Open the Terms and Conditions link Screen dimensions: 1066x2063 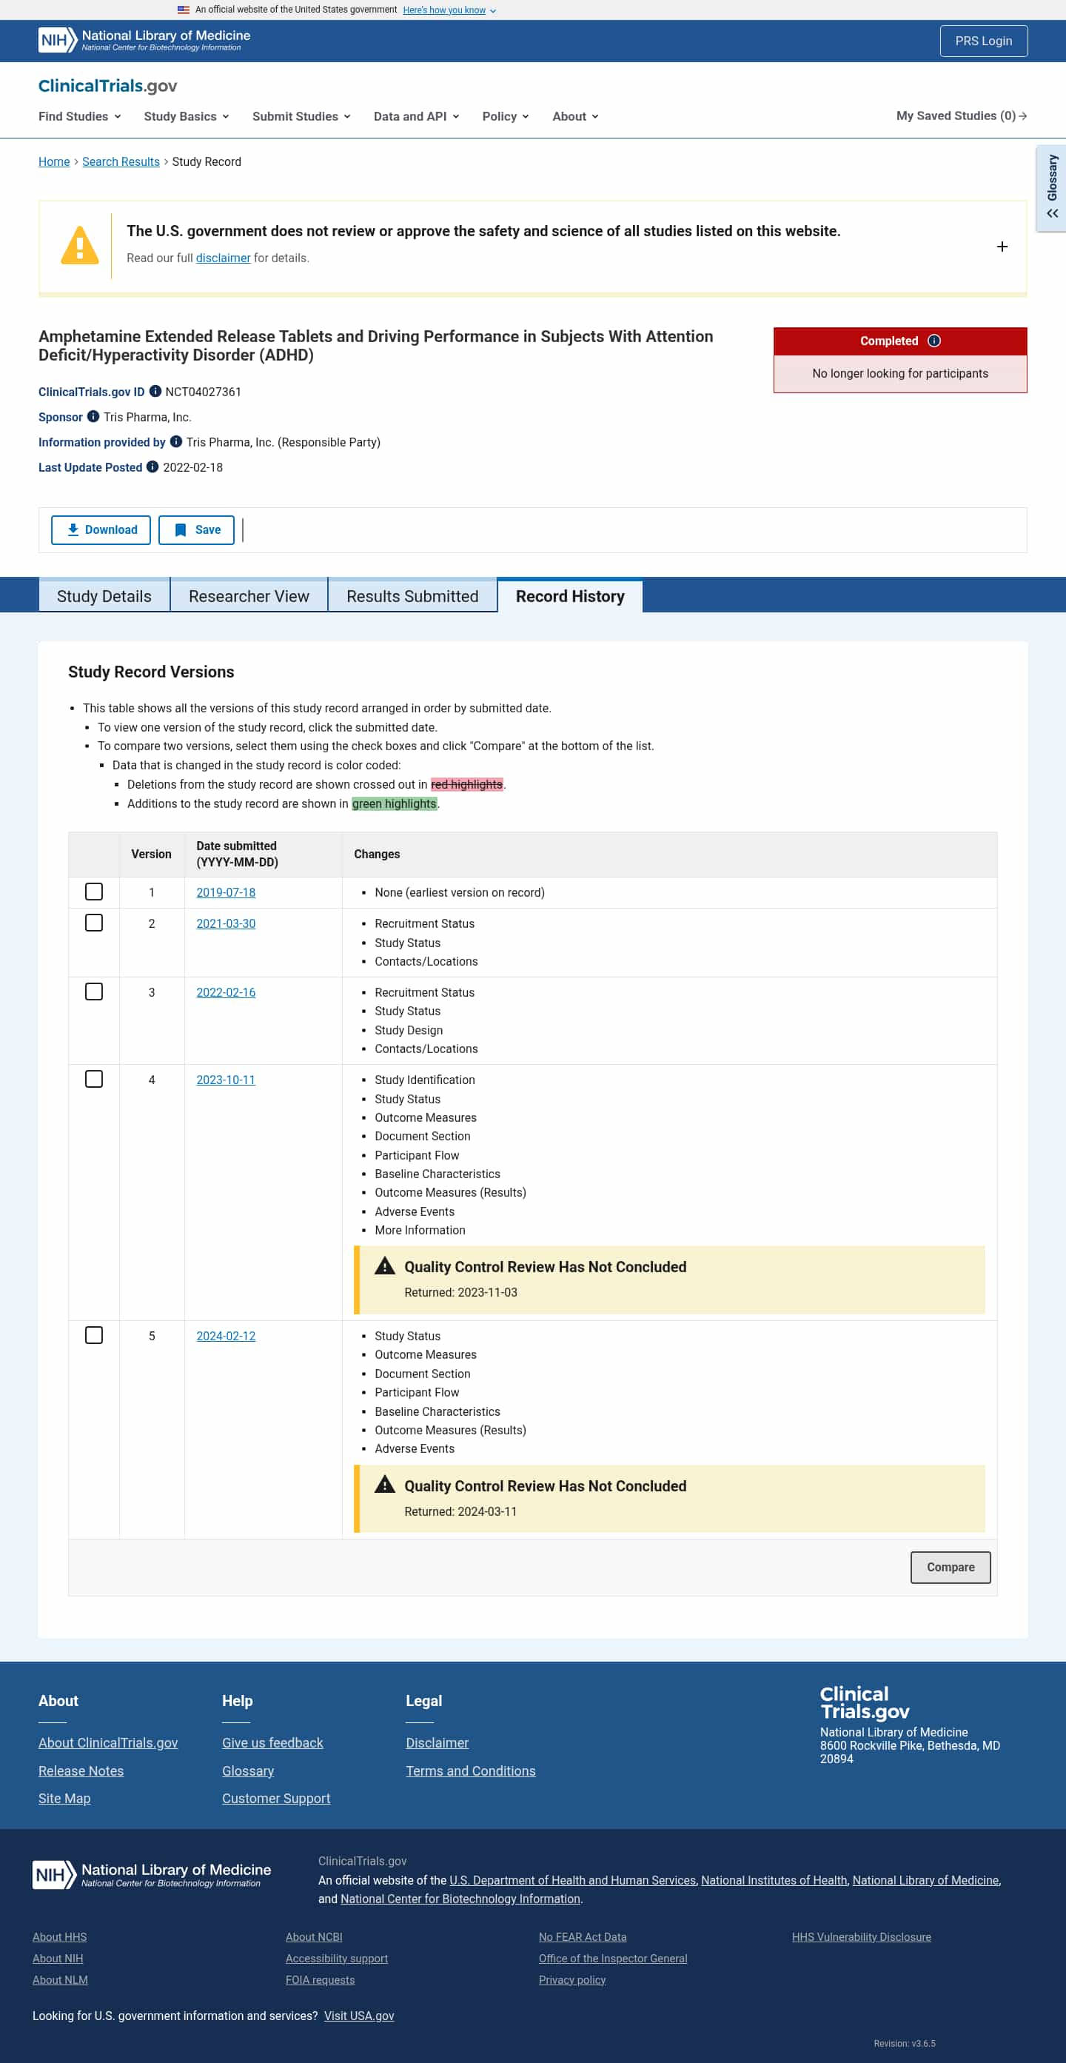tap(471, 1771)
